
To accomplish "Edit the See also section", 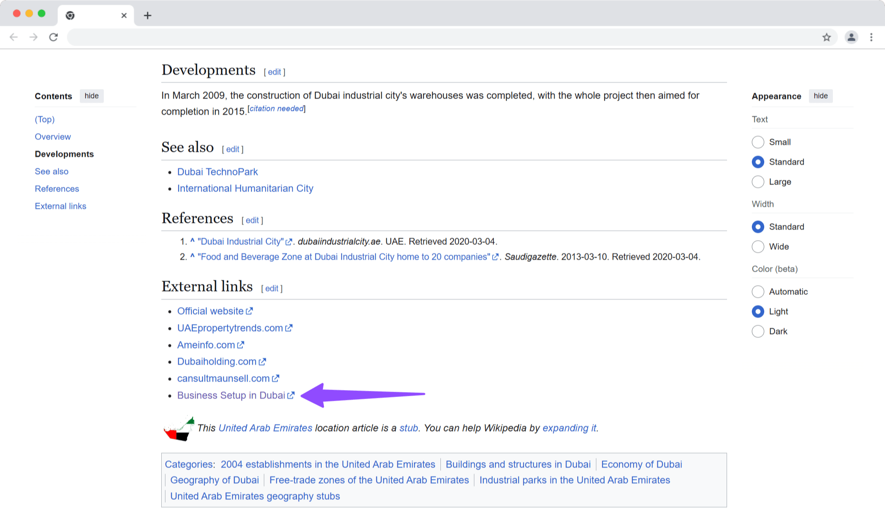I will point(232,149).
